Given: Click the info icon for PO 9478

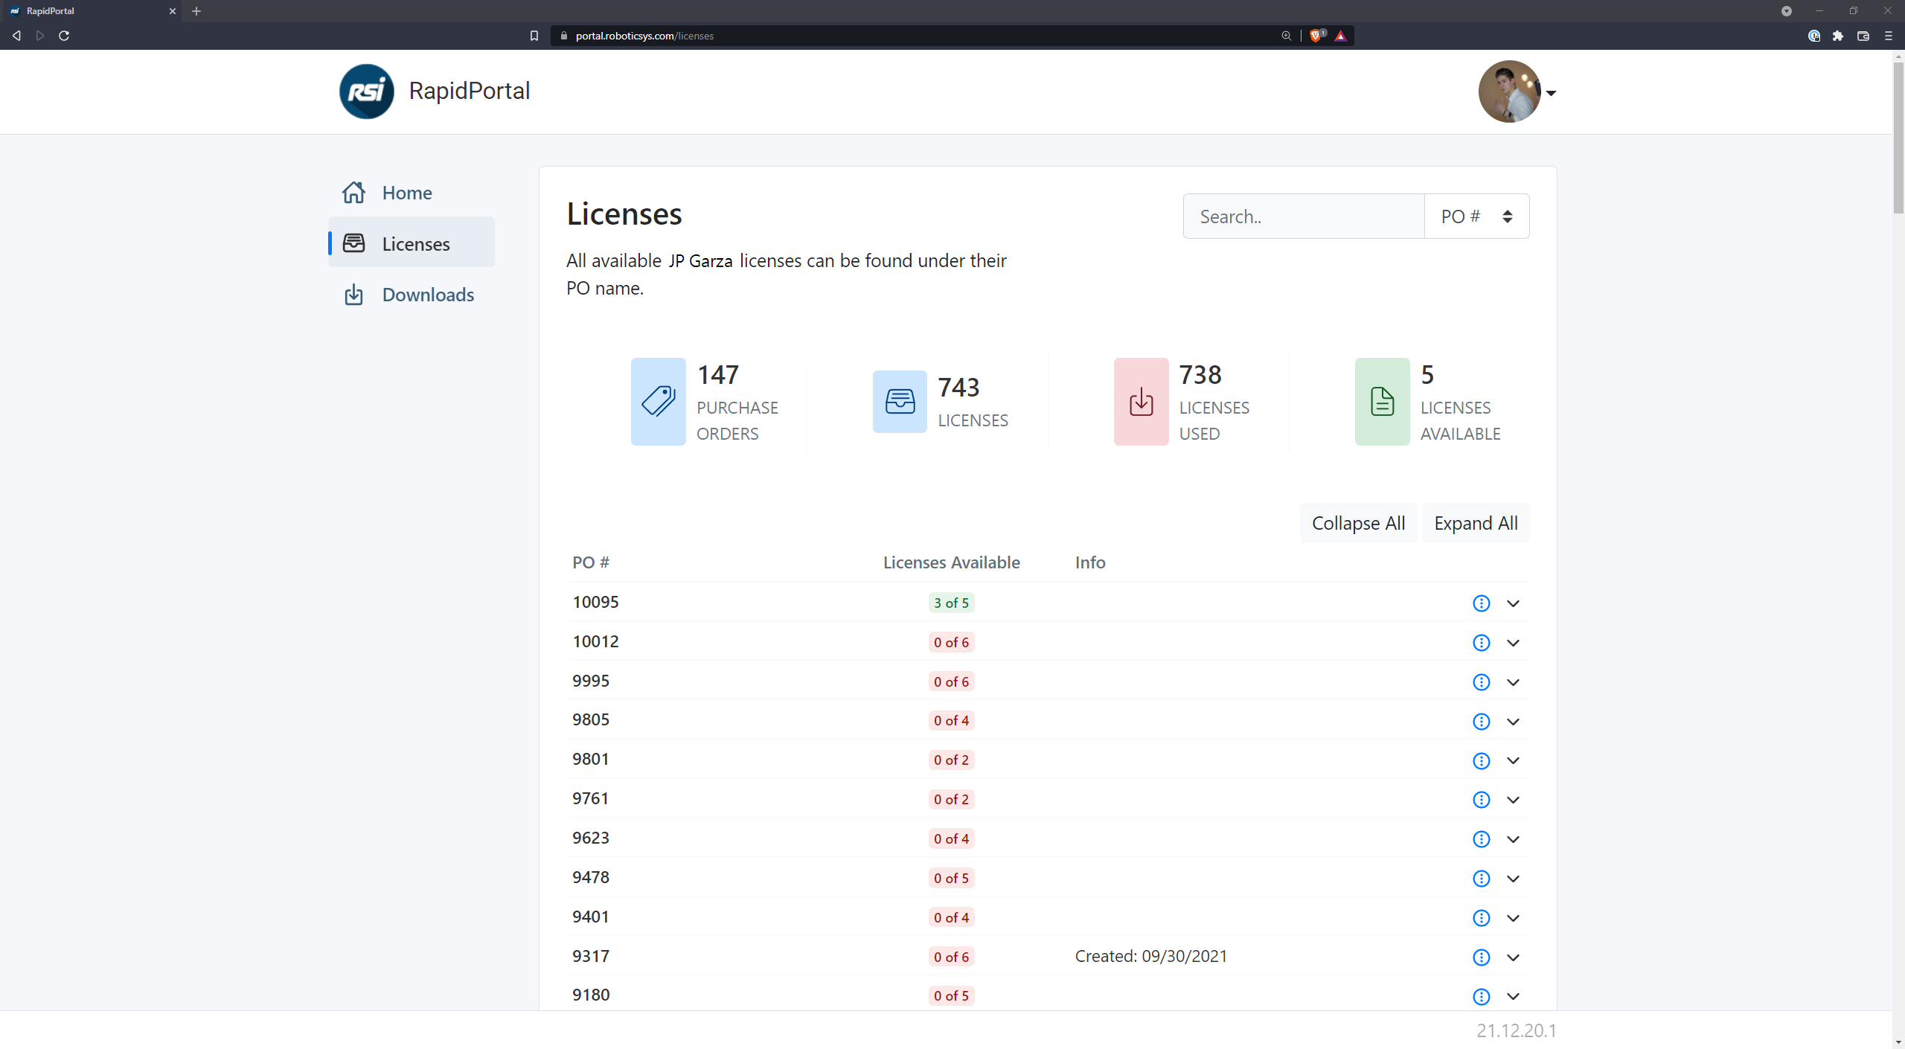Looking at the screenshot, I should (x=1482, y=877).
